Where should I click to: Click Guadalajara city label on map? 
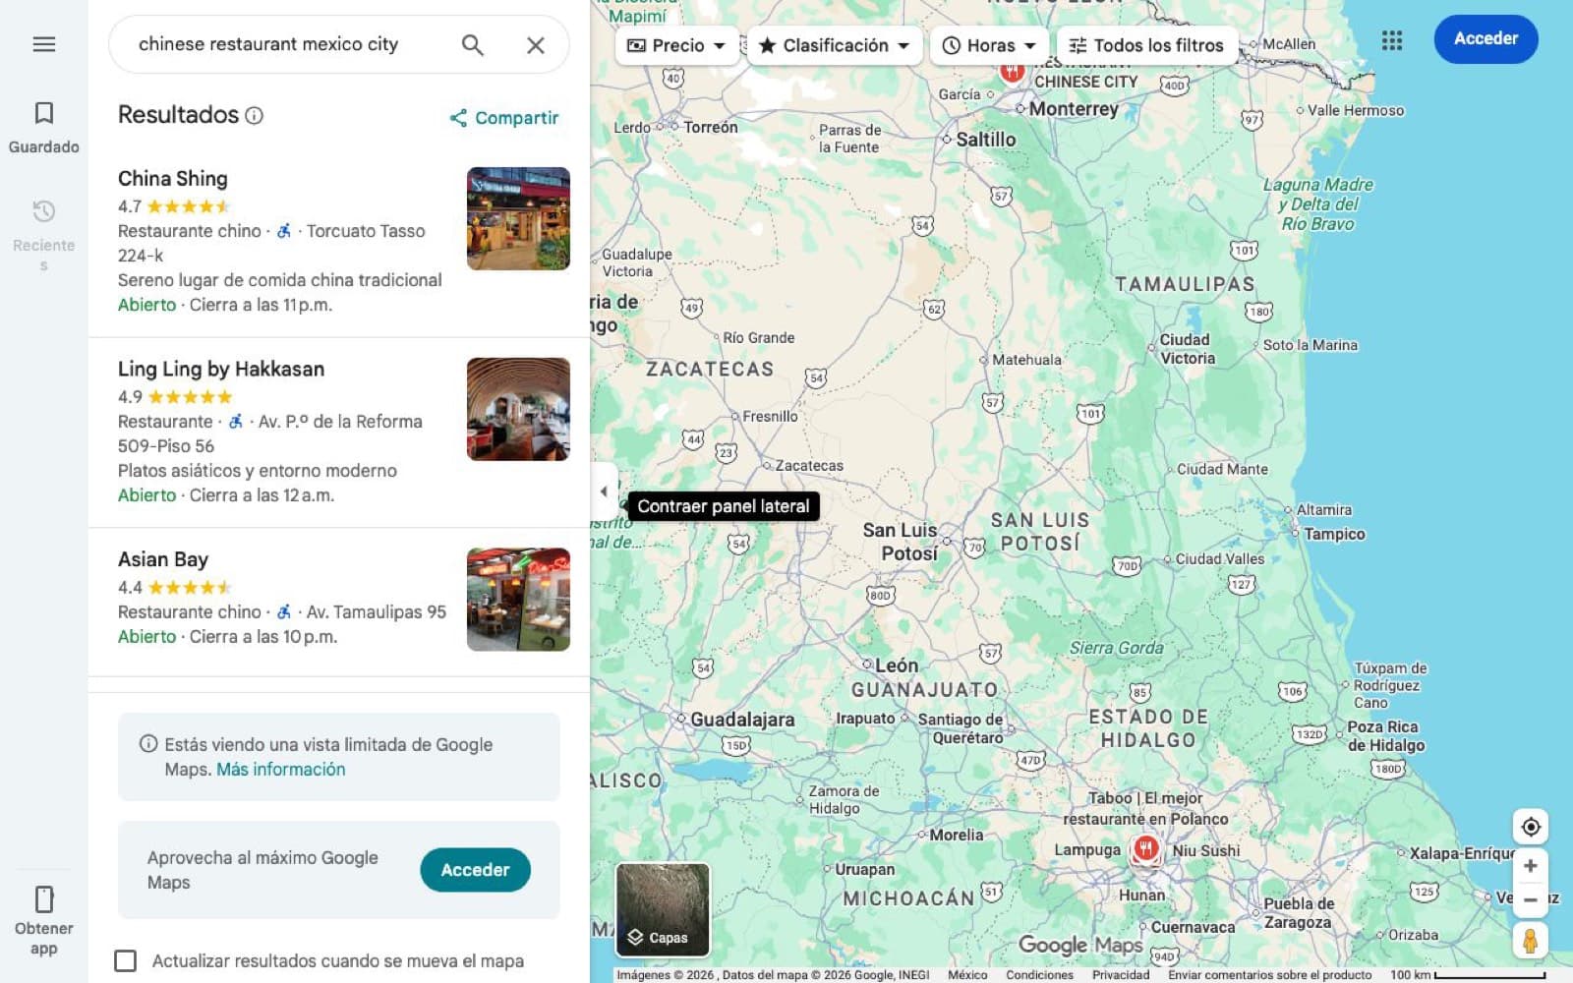(742, 720)
